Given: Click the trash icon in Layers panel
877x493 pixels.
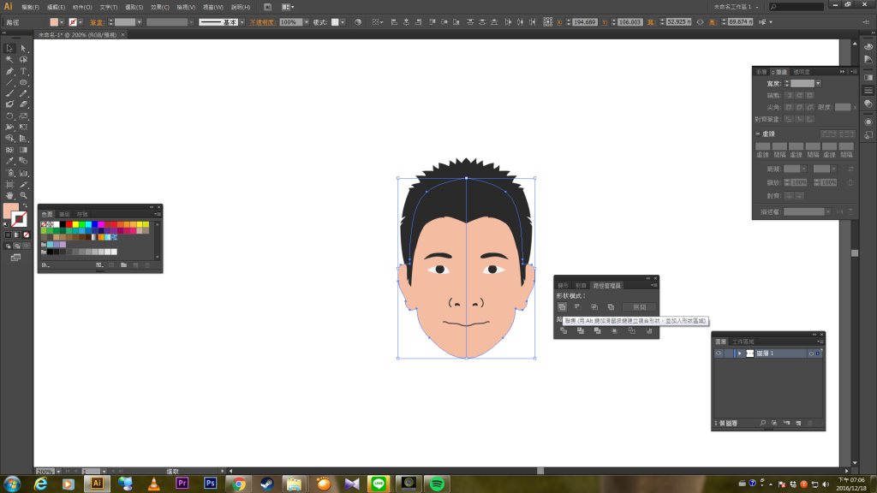Looking at the screenshot, I should pos(810,424).
